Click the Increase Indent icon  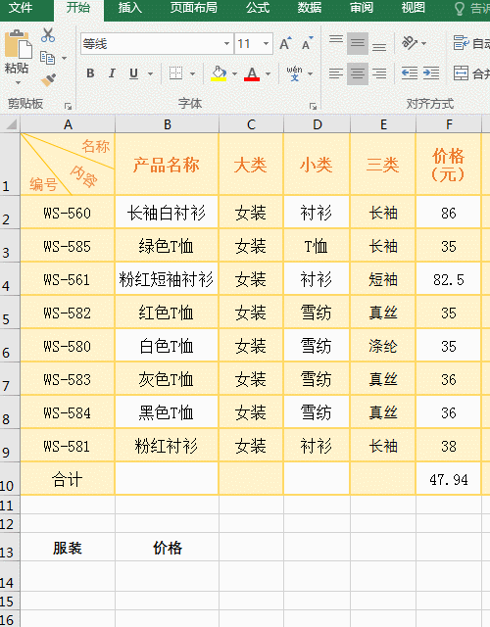pos(431,73)
